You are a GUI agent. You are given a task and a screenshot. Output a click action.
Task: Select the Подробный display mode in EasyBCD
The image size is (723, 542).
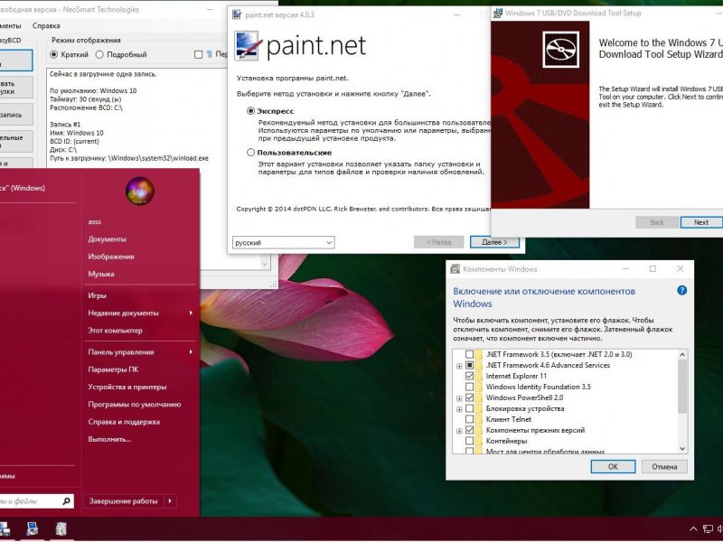tap(99, 54)
